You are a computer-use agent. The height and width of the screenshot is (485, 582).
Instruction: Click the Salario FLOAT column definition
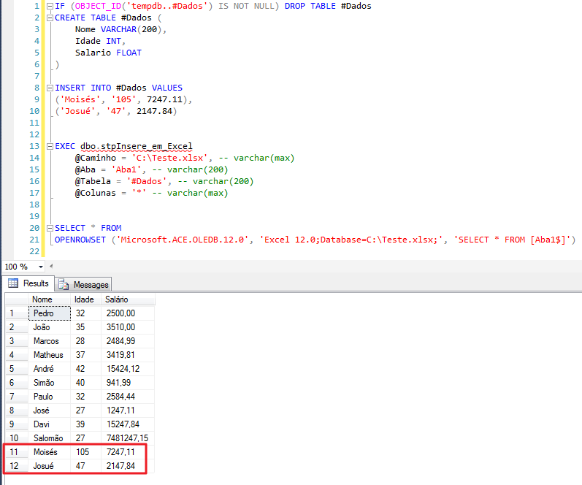point(108,53)
